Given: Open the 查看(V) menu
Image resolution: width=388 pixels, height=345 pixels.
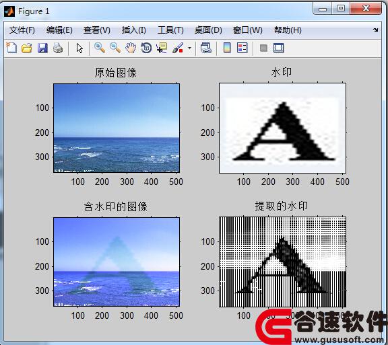Looking at the screenshot, I should coord(97,30).
